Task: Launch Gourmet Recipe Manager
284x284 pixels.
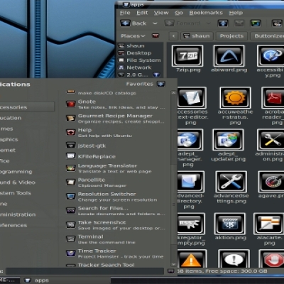Action: click(115, 119)
